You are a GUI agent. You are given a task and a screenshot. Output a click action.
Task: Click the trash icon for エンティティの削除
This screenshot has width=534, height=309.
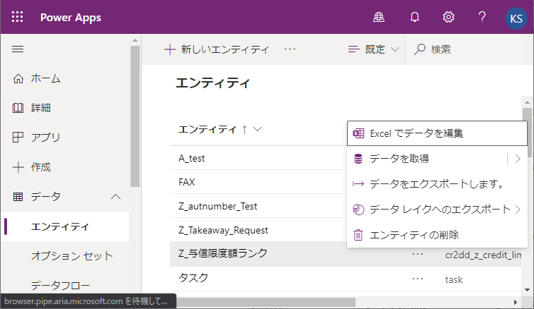pyautogui.click(x=358, y=235)
